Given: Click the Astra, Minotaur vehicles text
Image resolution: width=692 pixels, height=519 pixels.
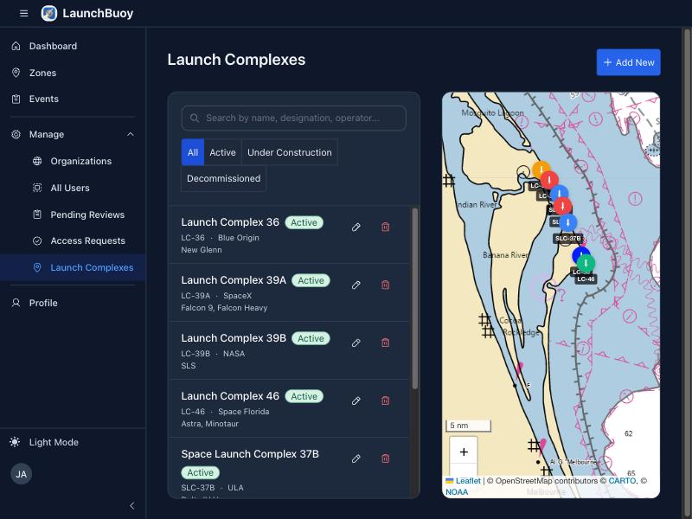Looking at the screenshot, I should [x=209, y=424].
